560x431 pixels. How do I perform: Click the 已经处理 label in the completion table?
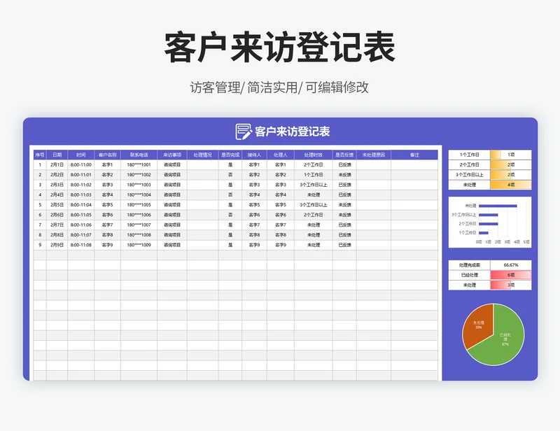(x=469, y=275)
